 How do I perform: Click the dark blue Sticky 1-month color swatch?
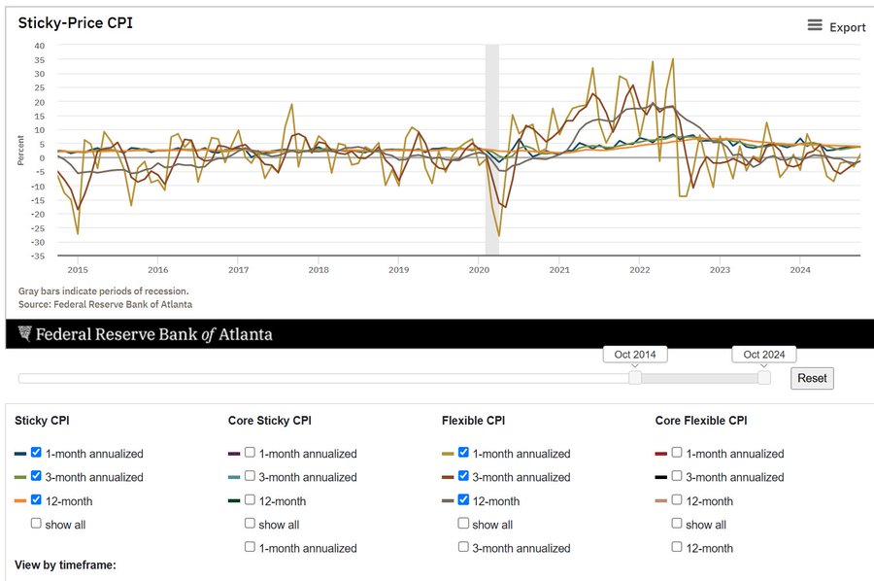point(20,454)
